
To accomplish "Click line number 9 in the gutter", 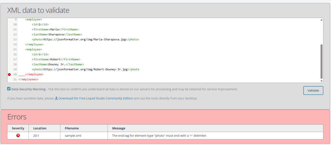I will point(16,20).
